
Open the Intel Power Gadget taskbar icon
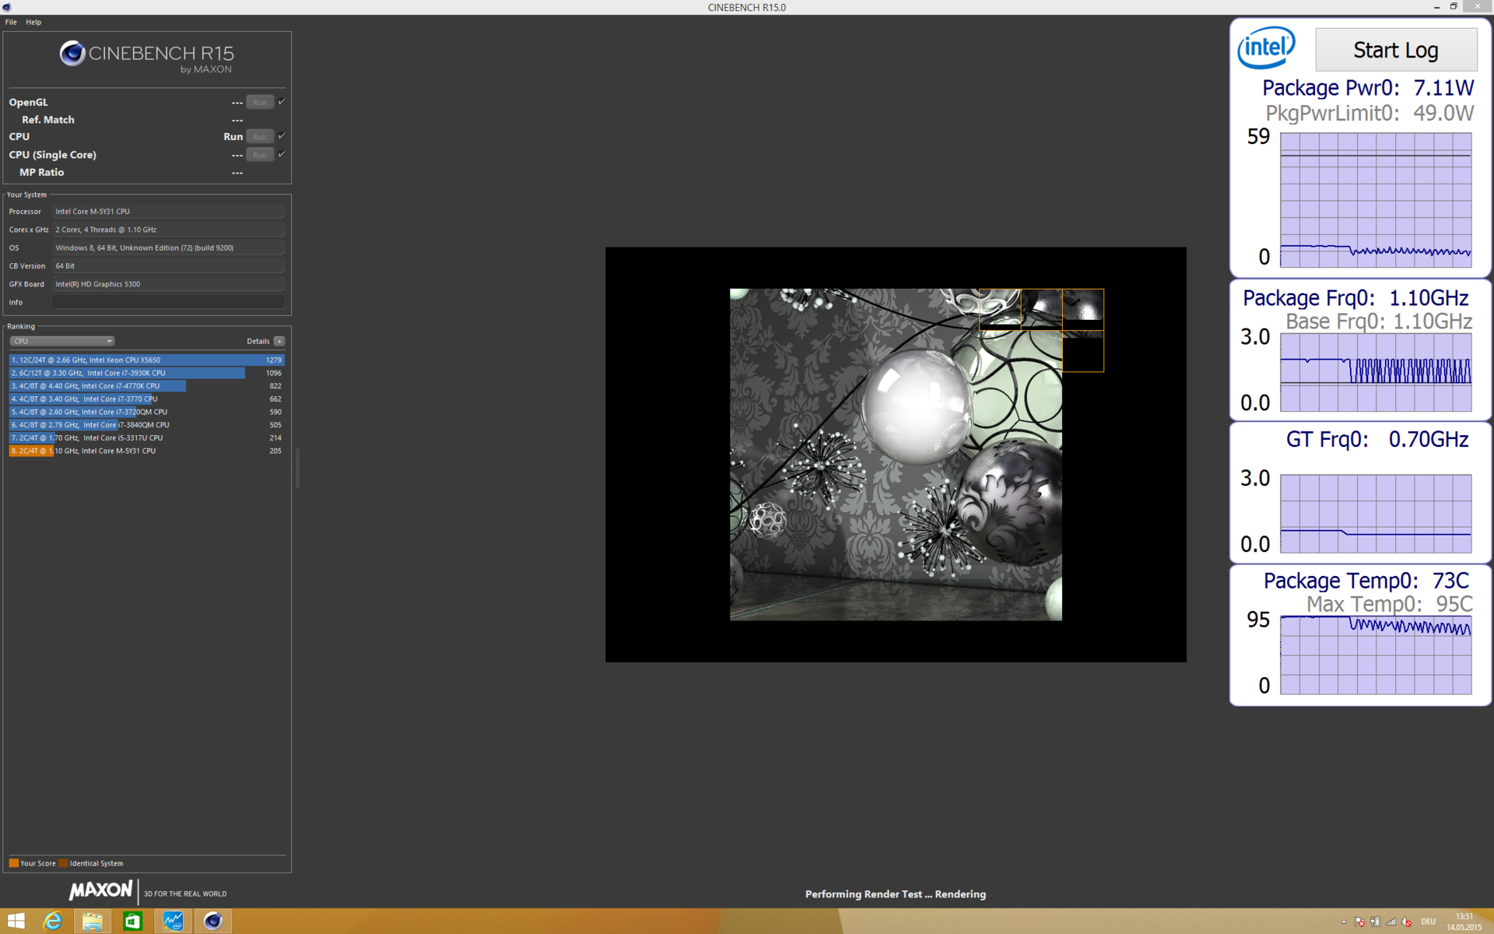[x=173, y=922]
